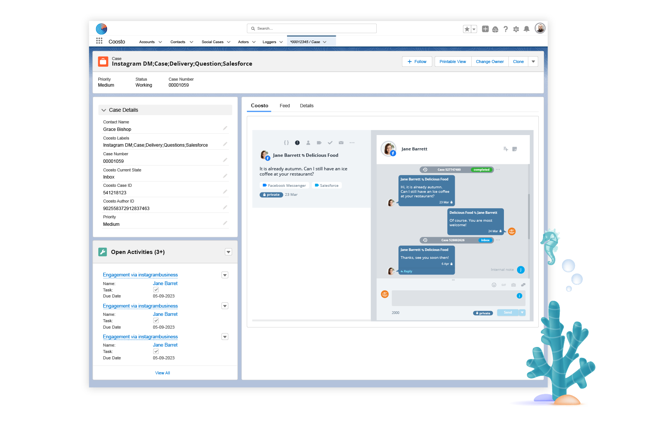This screenshot has height=422, width=660.
Task: Toggle Task checkbox of third engagement
Action: [156, 351]
